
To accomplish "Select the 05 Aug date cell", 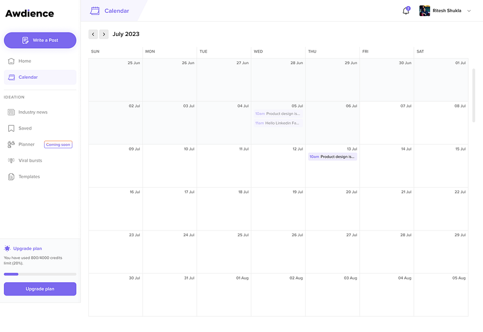I will coord(441,295).
